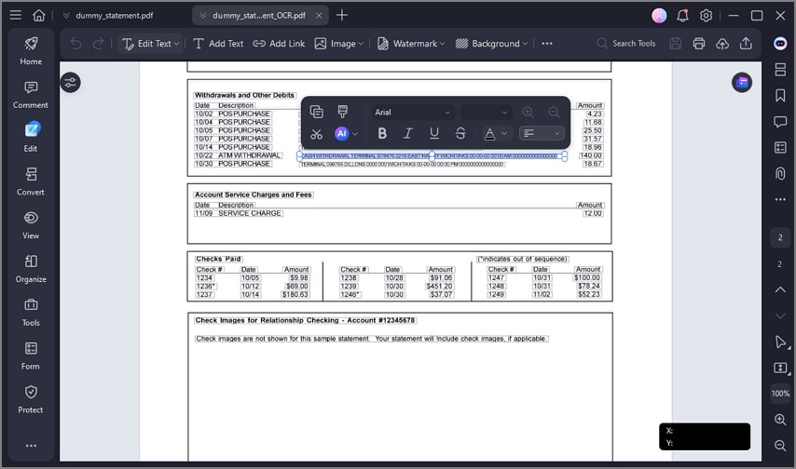Redo the last action
This screenshot has height=469, width=796.
coord(99,44)
